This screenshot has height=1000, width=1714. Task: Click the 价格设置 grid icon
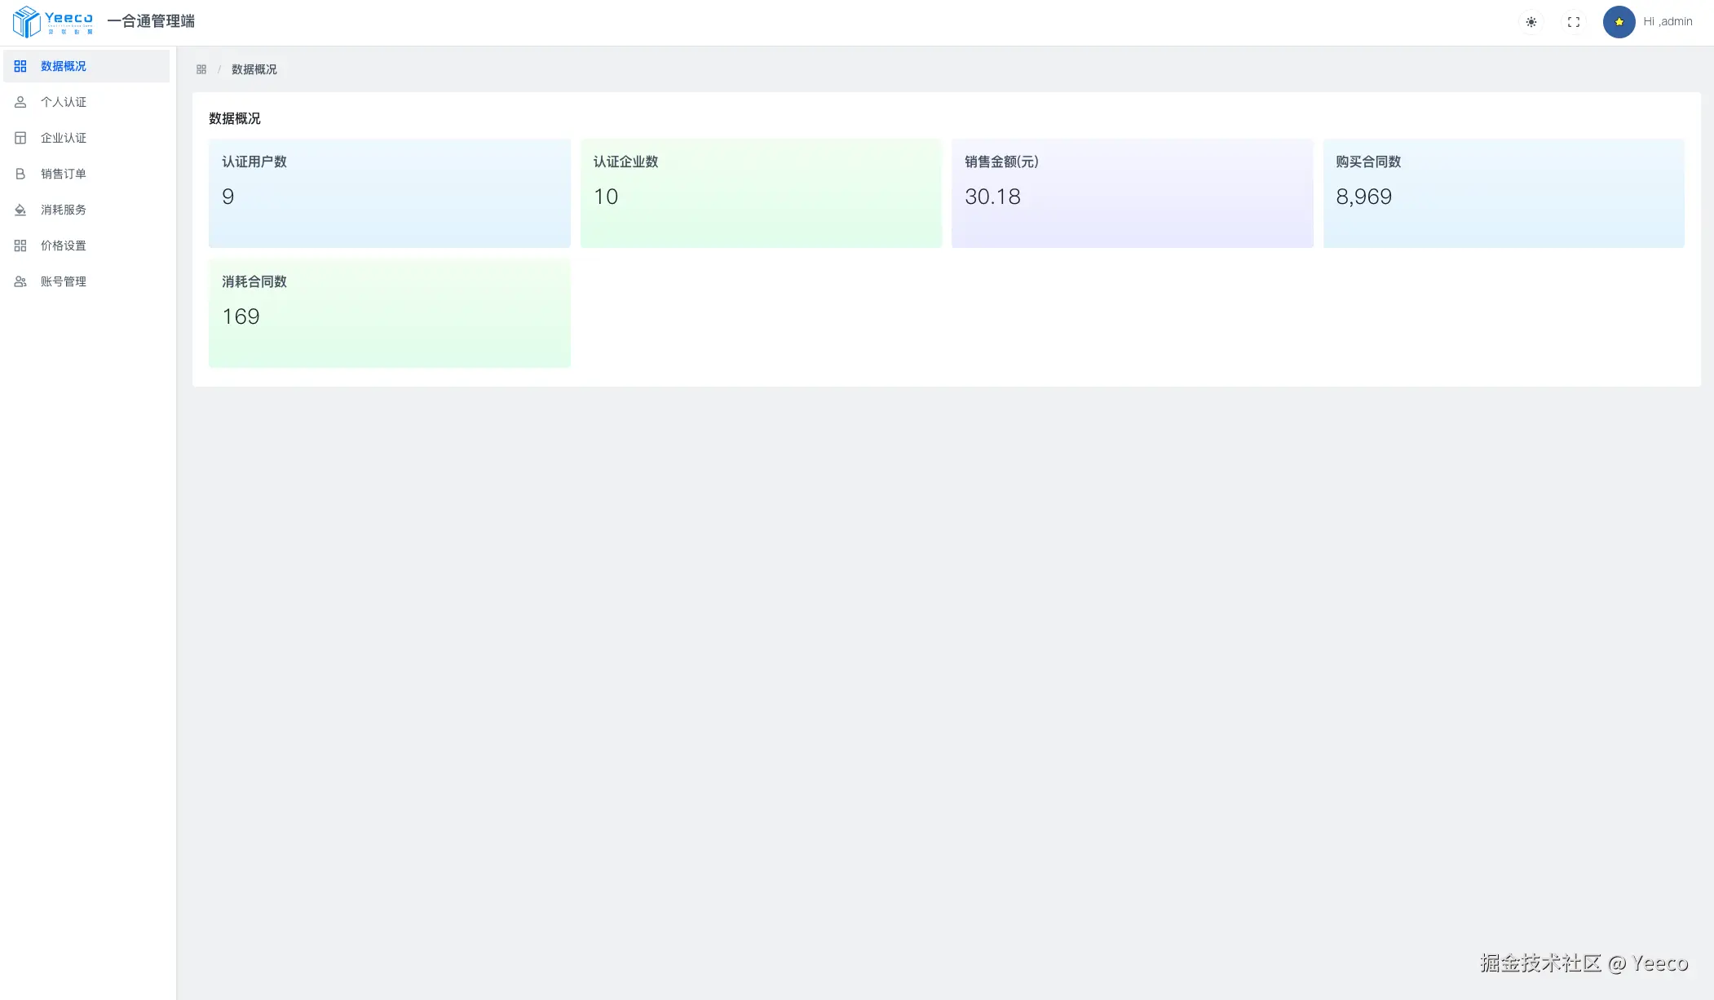click(x=20, y=246)
